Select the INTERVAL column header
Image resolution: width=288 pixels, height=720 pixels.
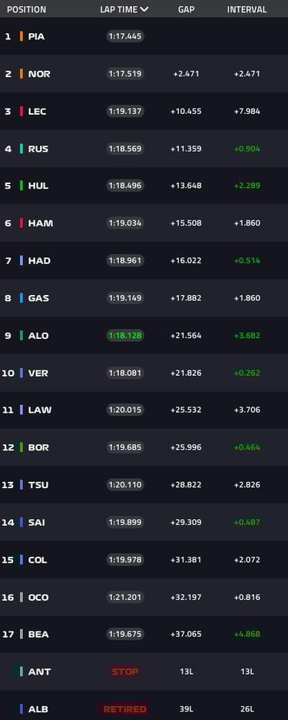pos(247,10)
